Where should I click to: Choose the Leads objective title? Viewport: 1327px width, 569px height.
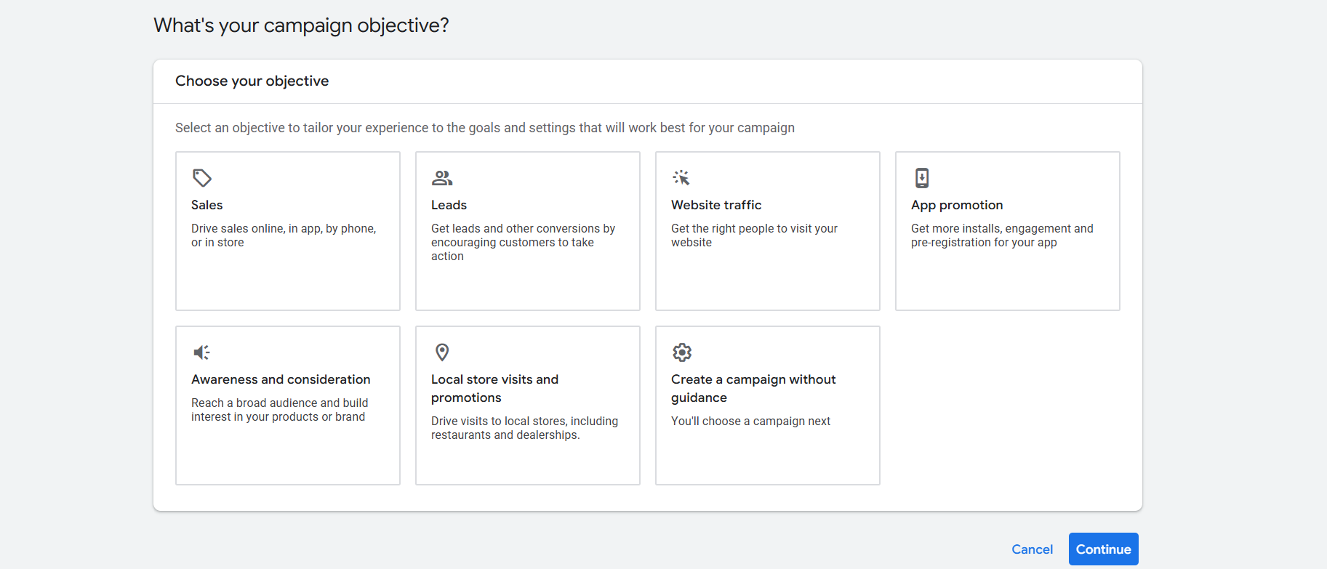point(449,205)
